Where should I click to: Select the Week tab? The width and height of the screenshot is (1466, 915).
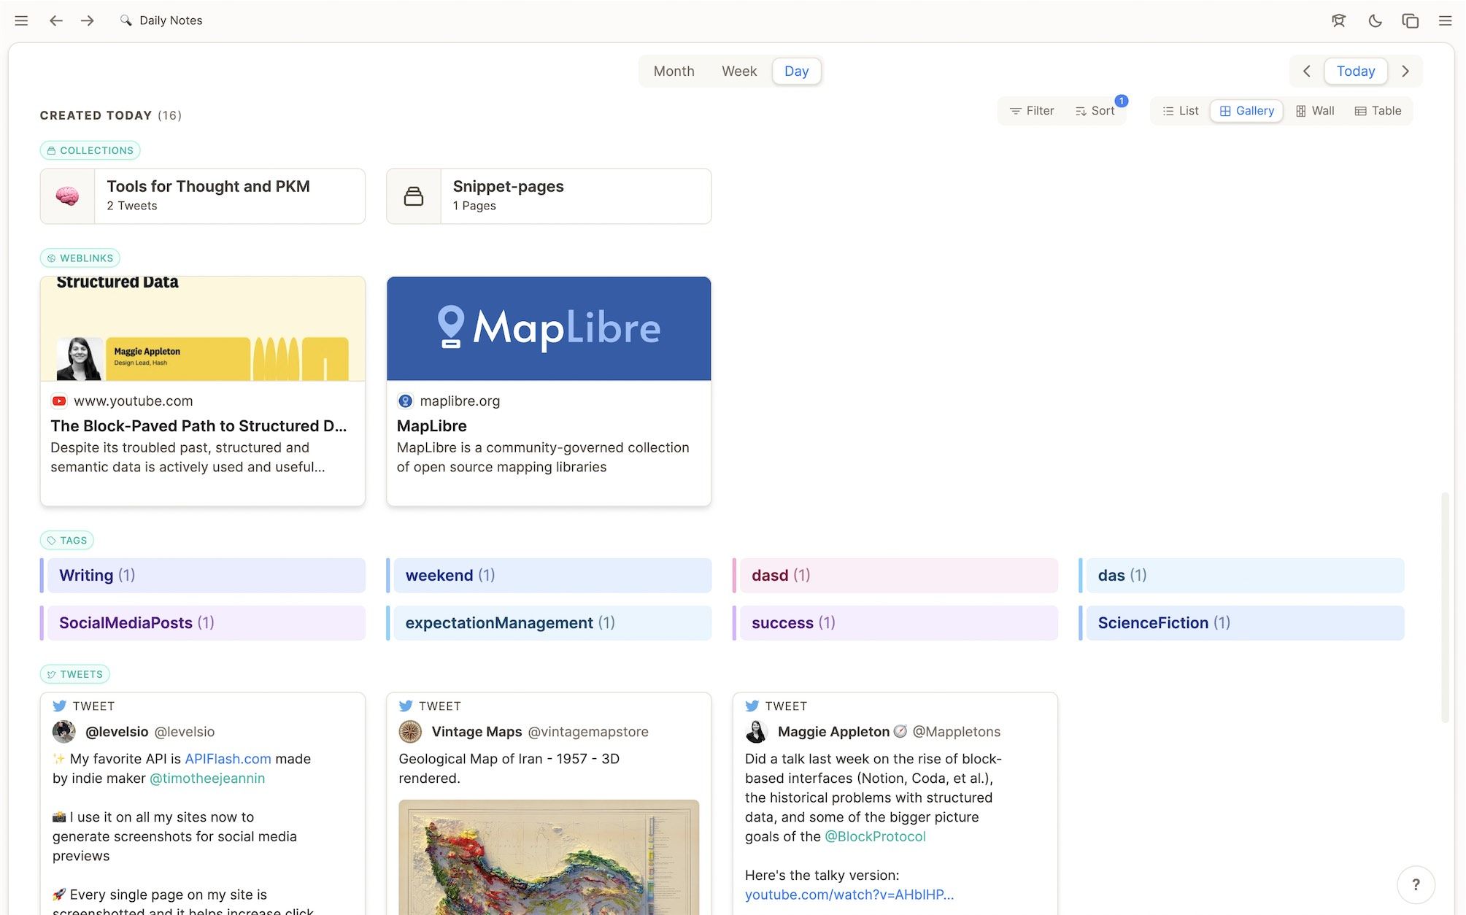tap(739, 72)
